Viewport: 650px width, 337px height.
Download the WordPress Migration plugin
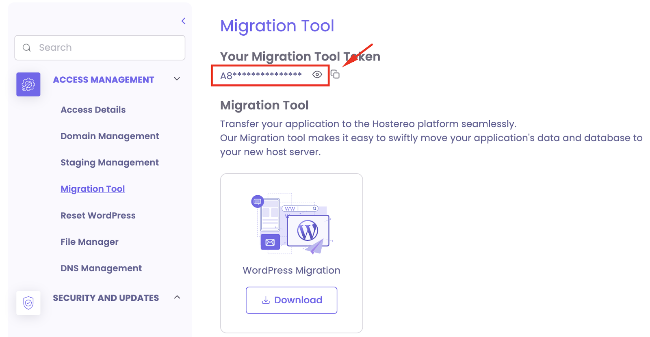click(x=292, y=300)
